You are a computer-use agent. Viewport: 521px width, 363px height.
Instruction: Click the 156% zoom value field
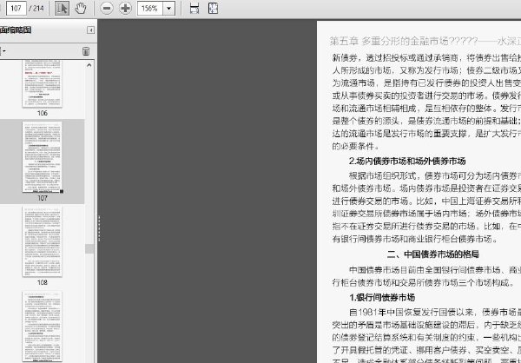[x=150, y=9]
